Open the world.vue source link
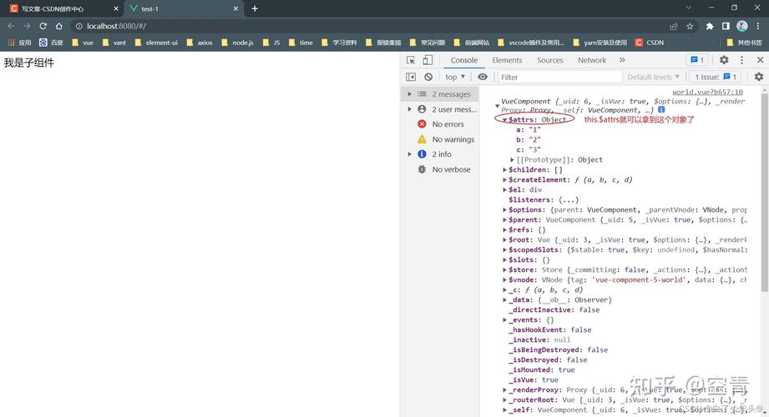Screen dimensions: 769x417 point(707,92)
